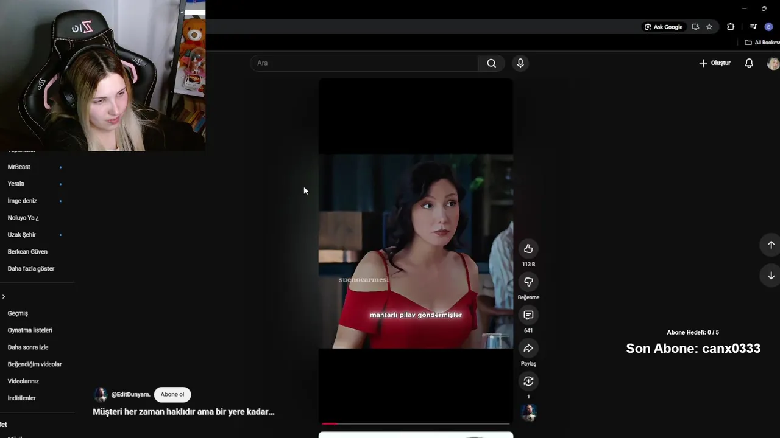This screenshot has width=780, height=438.
Task: Click the search magnifier button
Action: [x=491, y=63]
